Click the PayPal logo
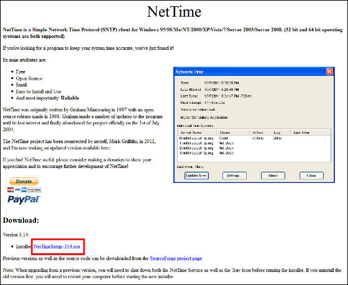This screenshot has height=285, width=348. [x=24, y=199]
